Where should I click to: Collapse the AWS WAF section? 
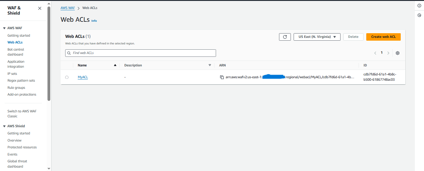pos(4,28)
